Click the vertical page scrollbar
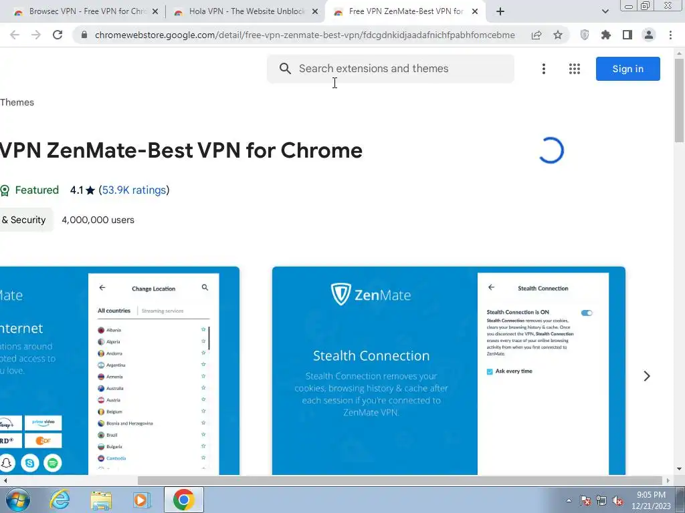The height and width of the screenshot is (513, 685). click(679, 100)
